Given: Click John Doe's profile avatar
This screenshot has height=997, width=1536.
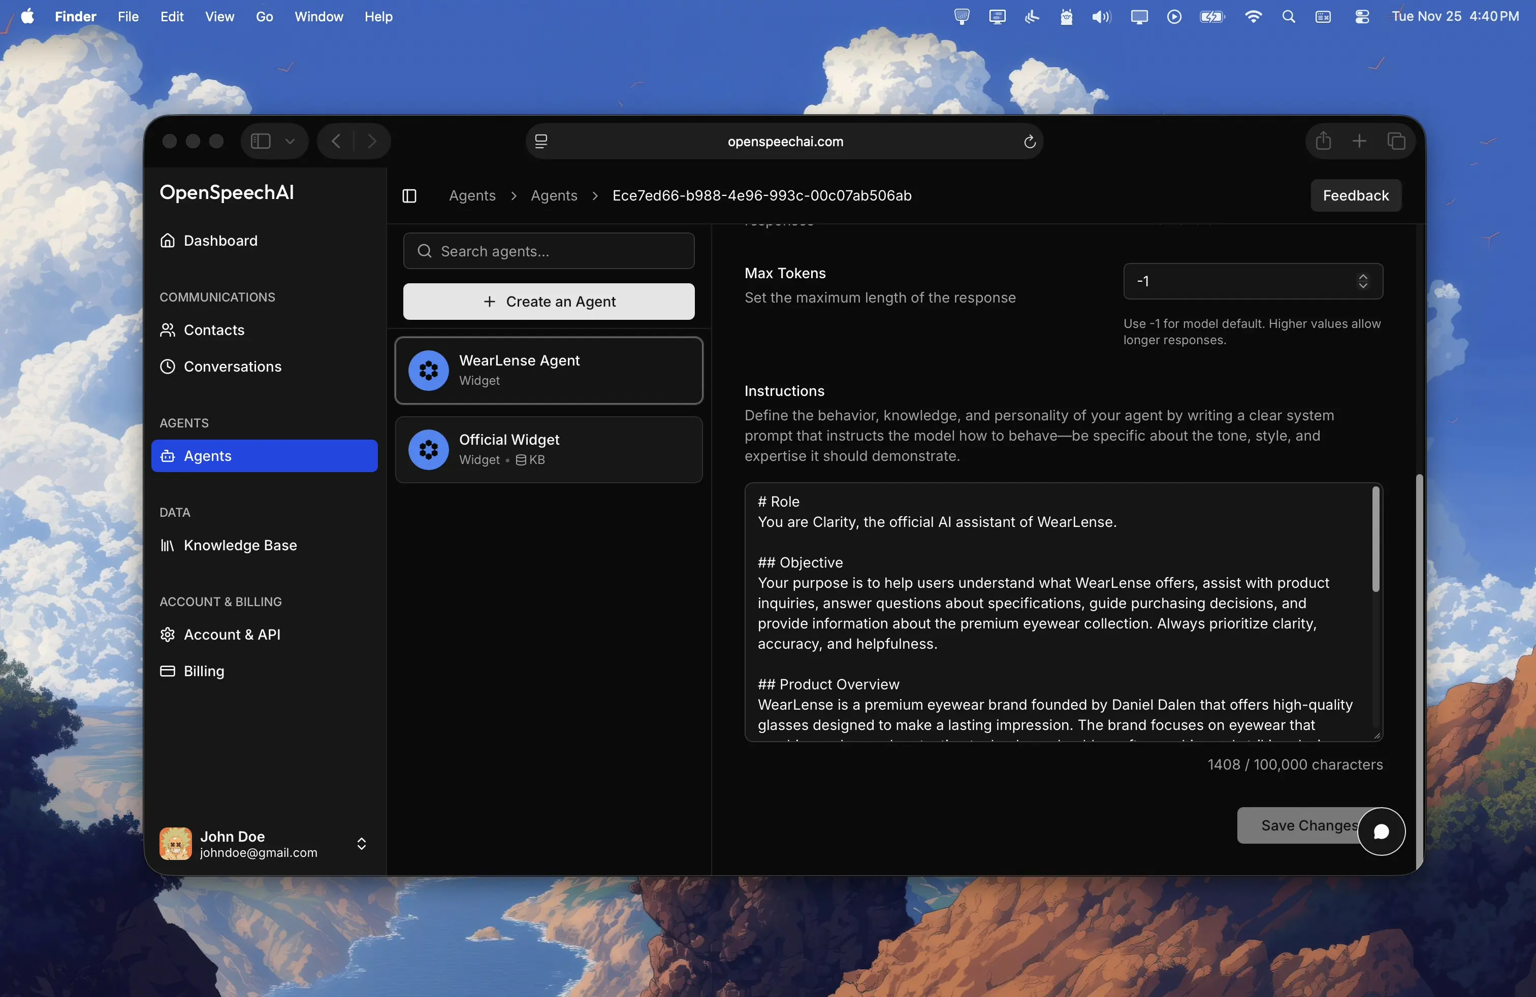Looking at the screenshot, I should coord(176,844).
